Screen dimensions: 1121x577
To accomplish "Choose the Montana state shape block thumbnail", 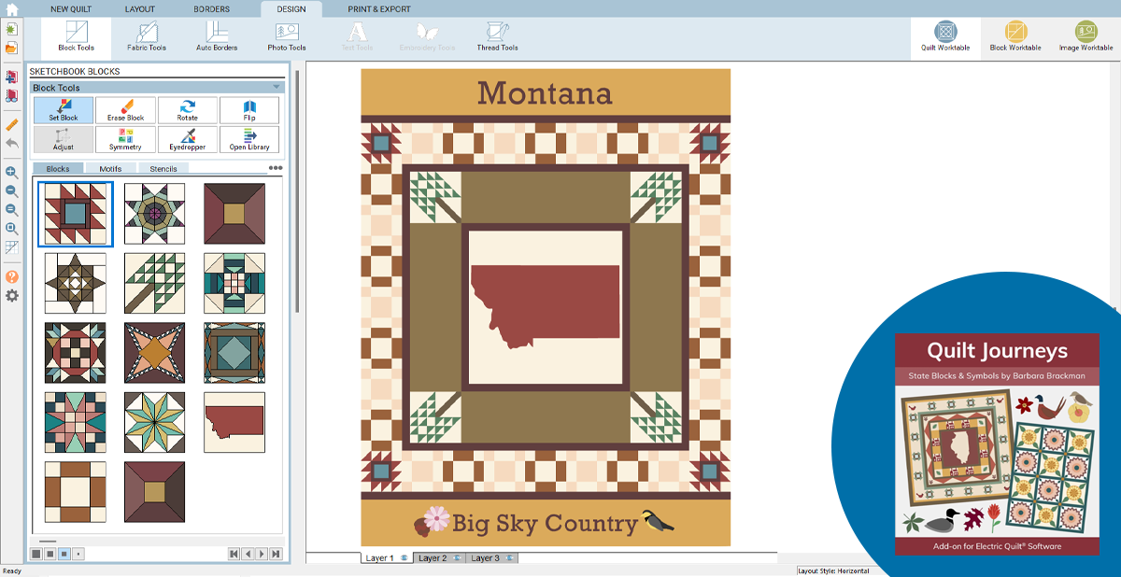I will point(234,422).
